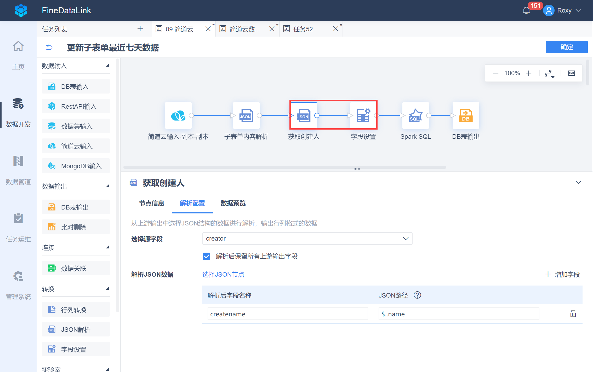Screen dimensions: 593x372
Task: Close the 任务52 tab
Action: [336, 29]
